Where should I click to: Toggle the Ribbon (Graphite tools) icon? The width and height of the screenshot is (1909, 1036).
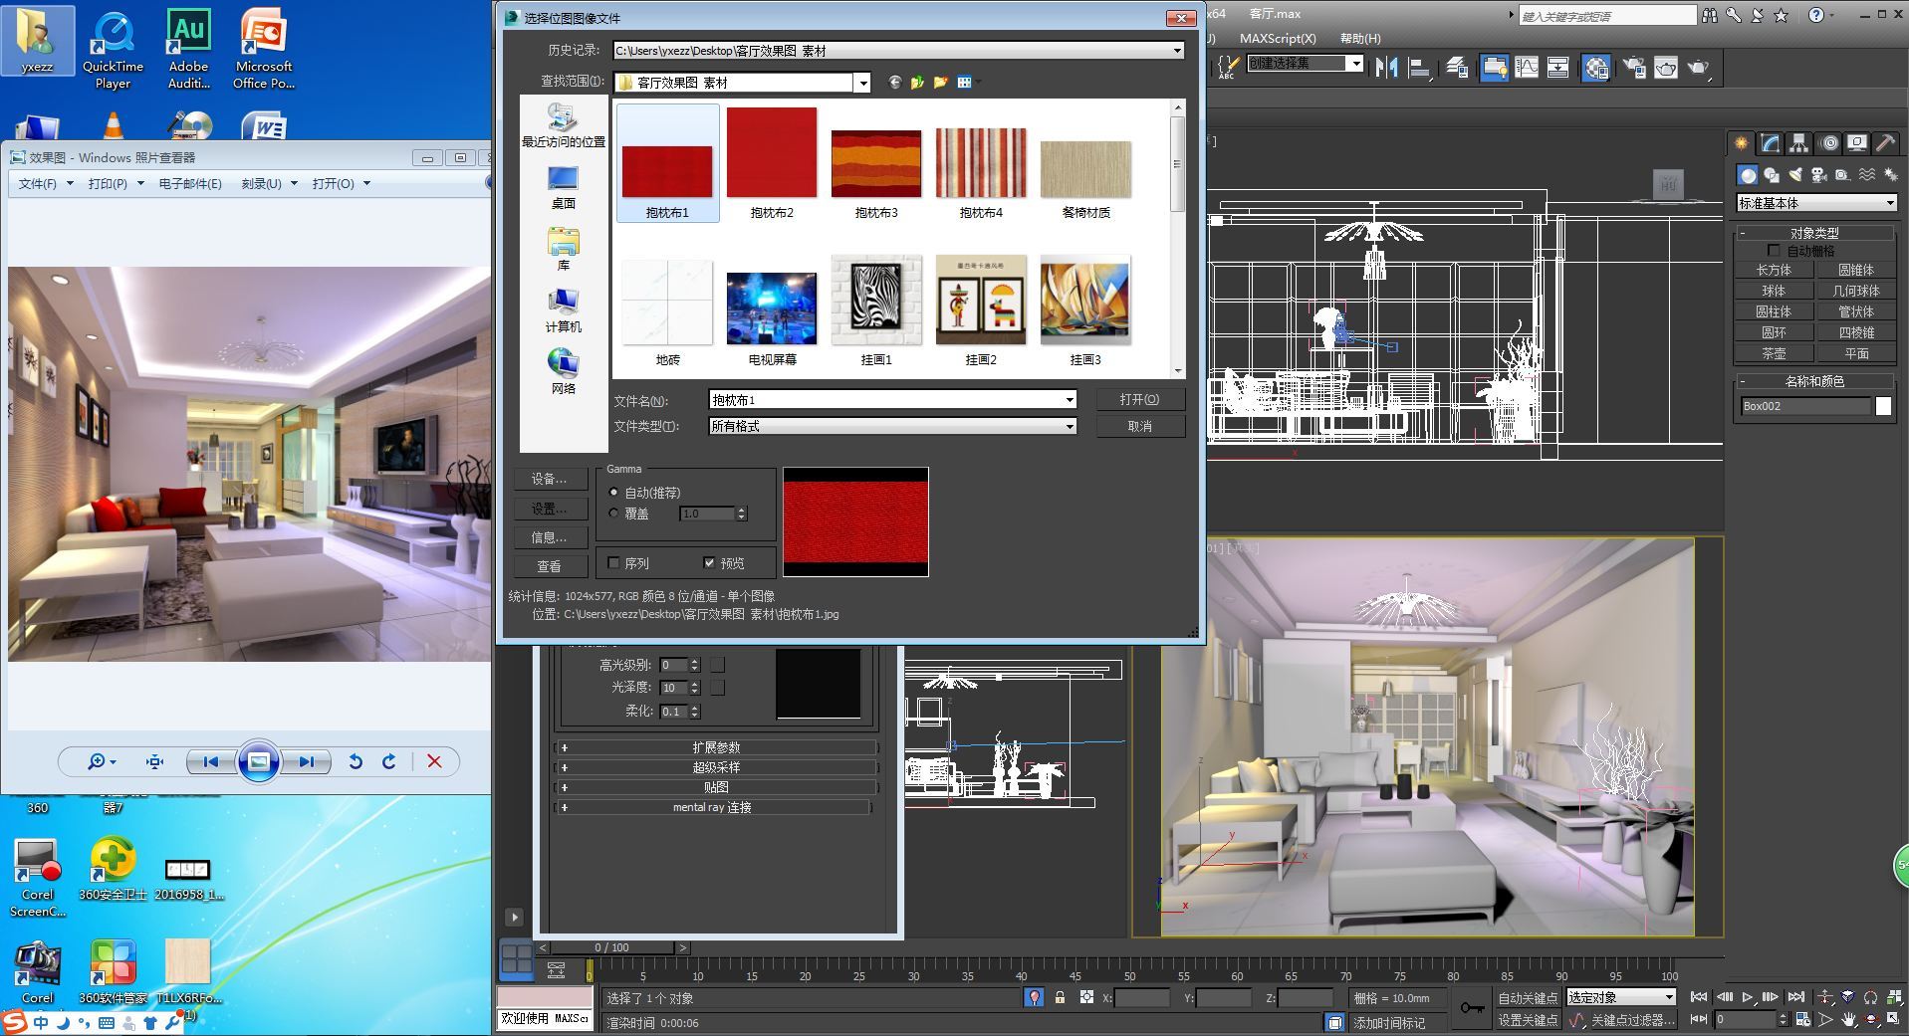click(1495, 68)
